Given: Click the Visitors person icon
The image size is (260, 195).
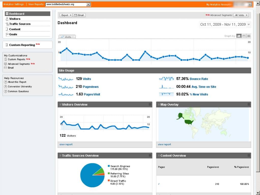Looking at the screenshot, I should click(7, 19).
